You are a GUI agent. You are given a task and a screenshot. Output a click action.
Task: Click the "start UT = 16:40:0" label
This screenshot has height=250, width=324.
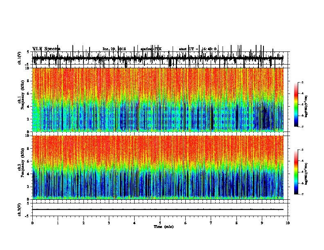click(x=198, y=49)
